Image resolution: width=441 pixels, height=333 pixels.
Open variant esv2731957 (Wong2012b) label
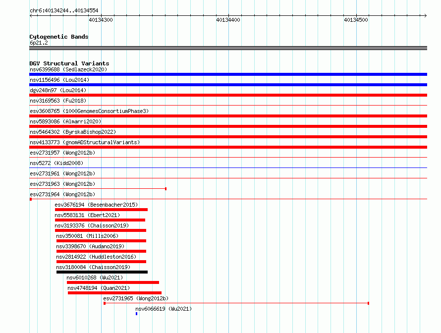click(62, 153)
